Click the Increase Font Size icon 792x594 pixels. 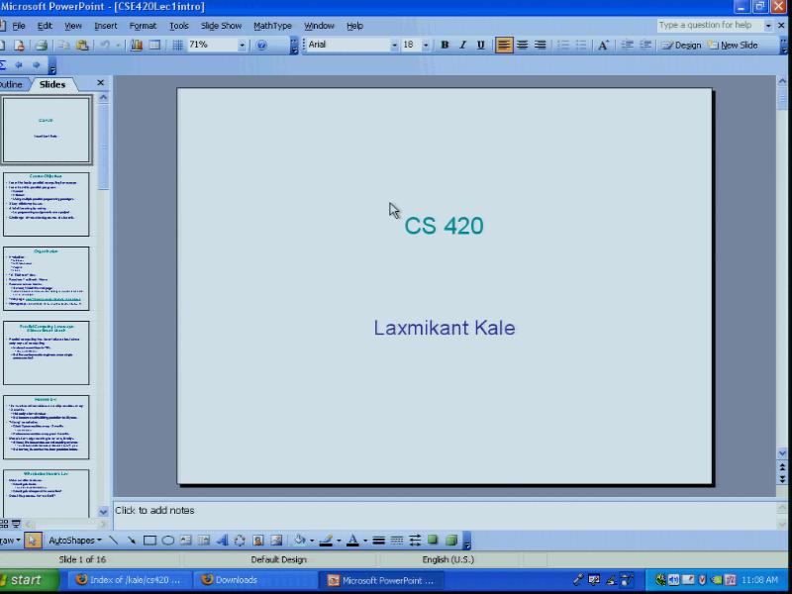pyautogui.click(x=603, y=46)
